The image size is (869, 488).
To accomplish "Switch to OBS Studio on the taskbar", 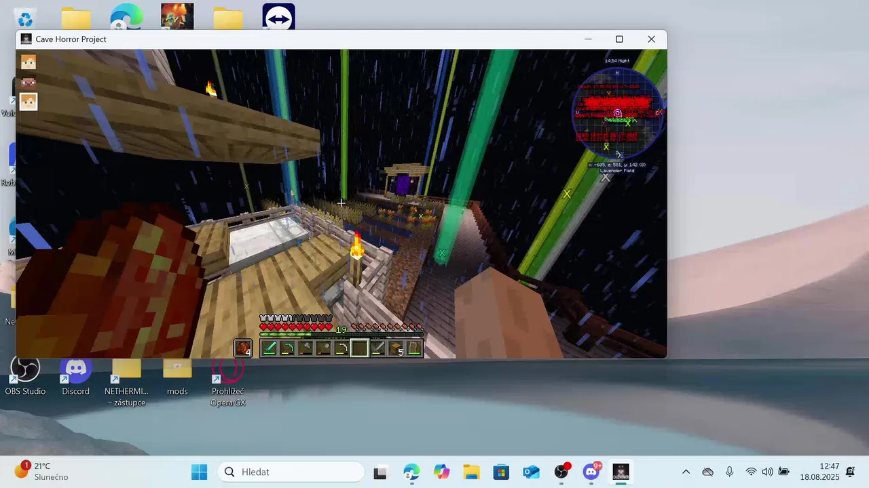I will [x=561, y=472].
